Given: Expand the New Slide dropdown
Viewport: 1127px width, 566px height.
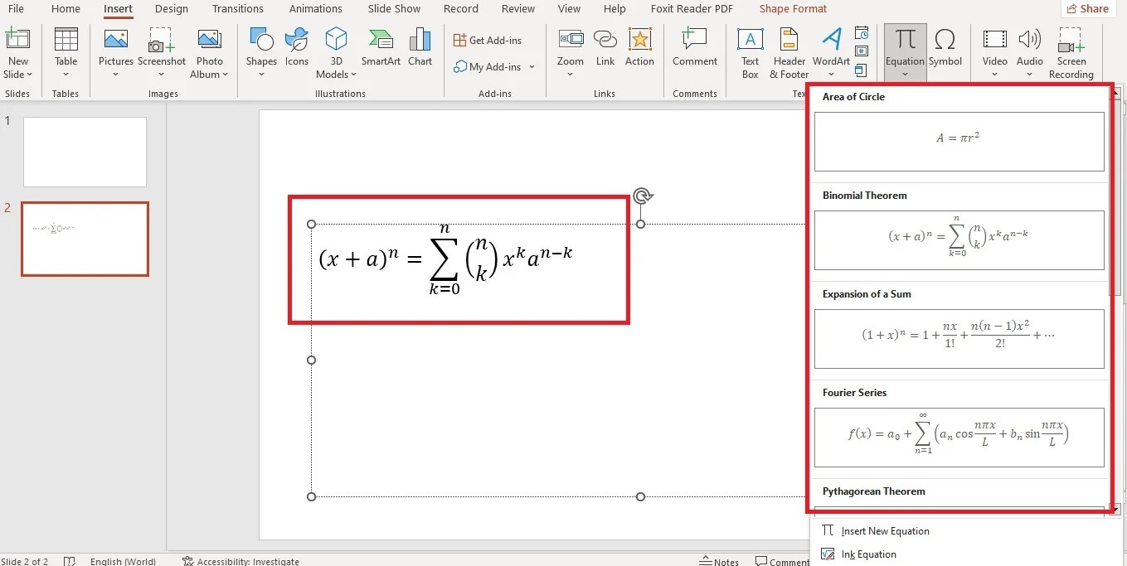Looking at the screenshot, I should click(x=17, y=74).
